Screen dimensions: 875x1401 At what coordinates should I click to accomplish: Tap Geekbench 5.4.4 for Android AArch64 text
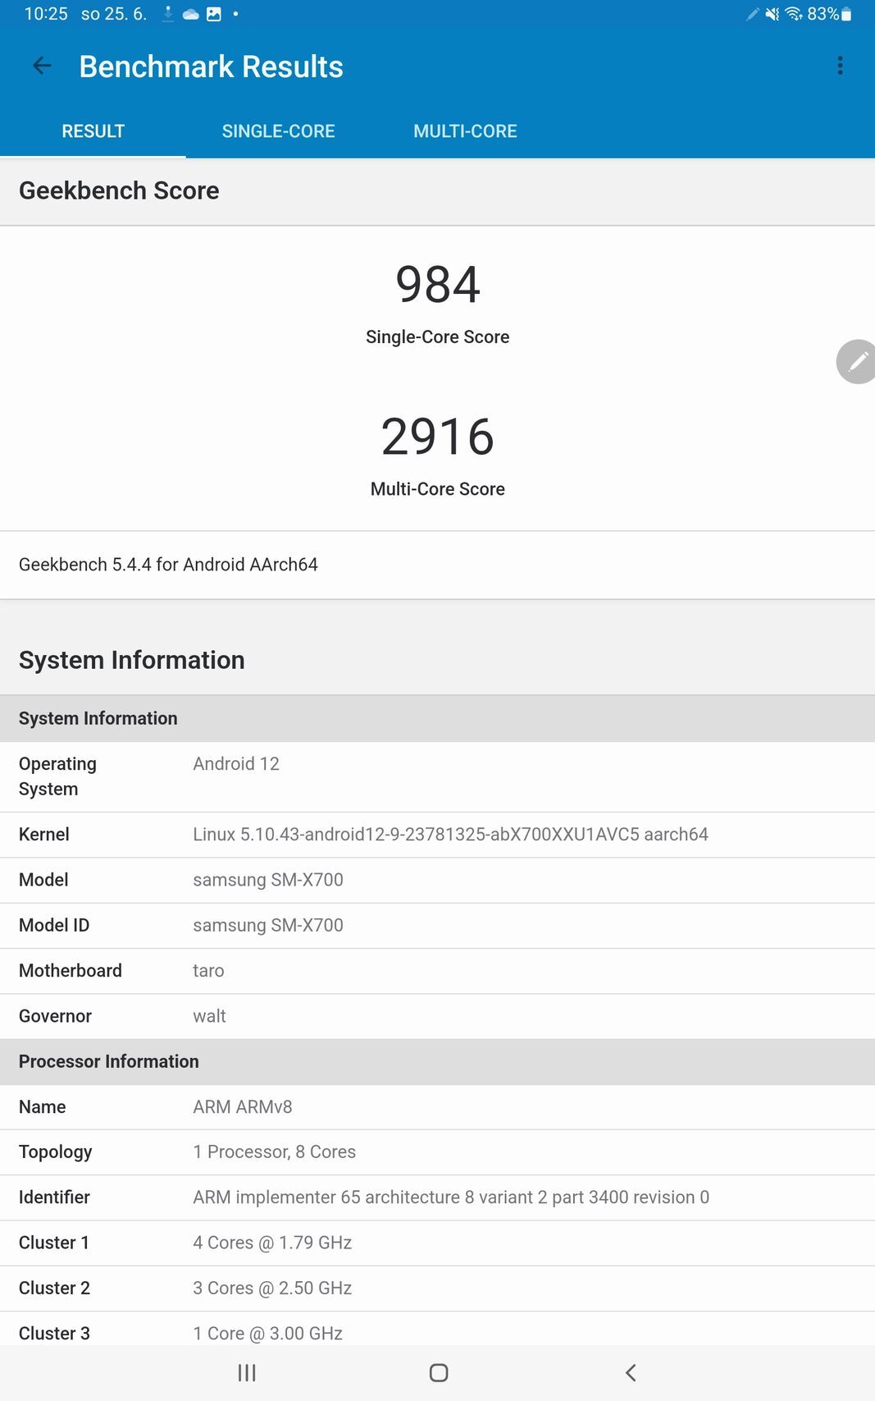[168, 565]
